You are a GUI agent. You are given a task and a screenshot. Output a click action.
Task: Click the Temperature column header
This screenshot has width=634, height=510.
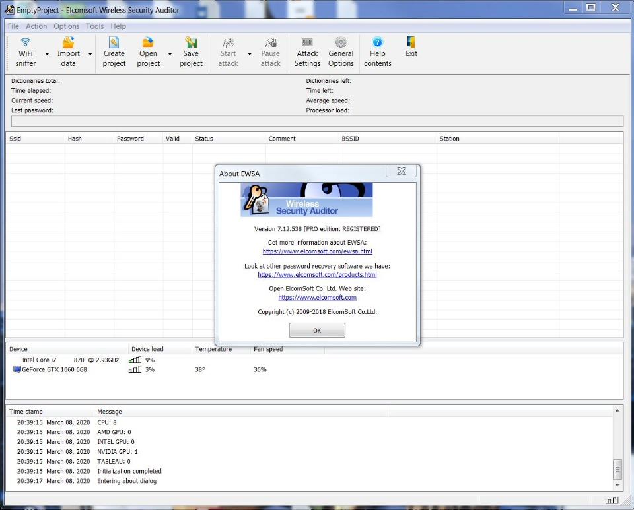[221, 349]
